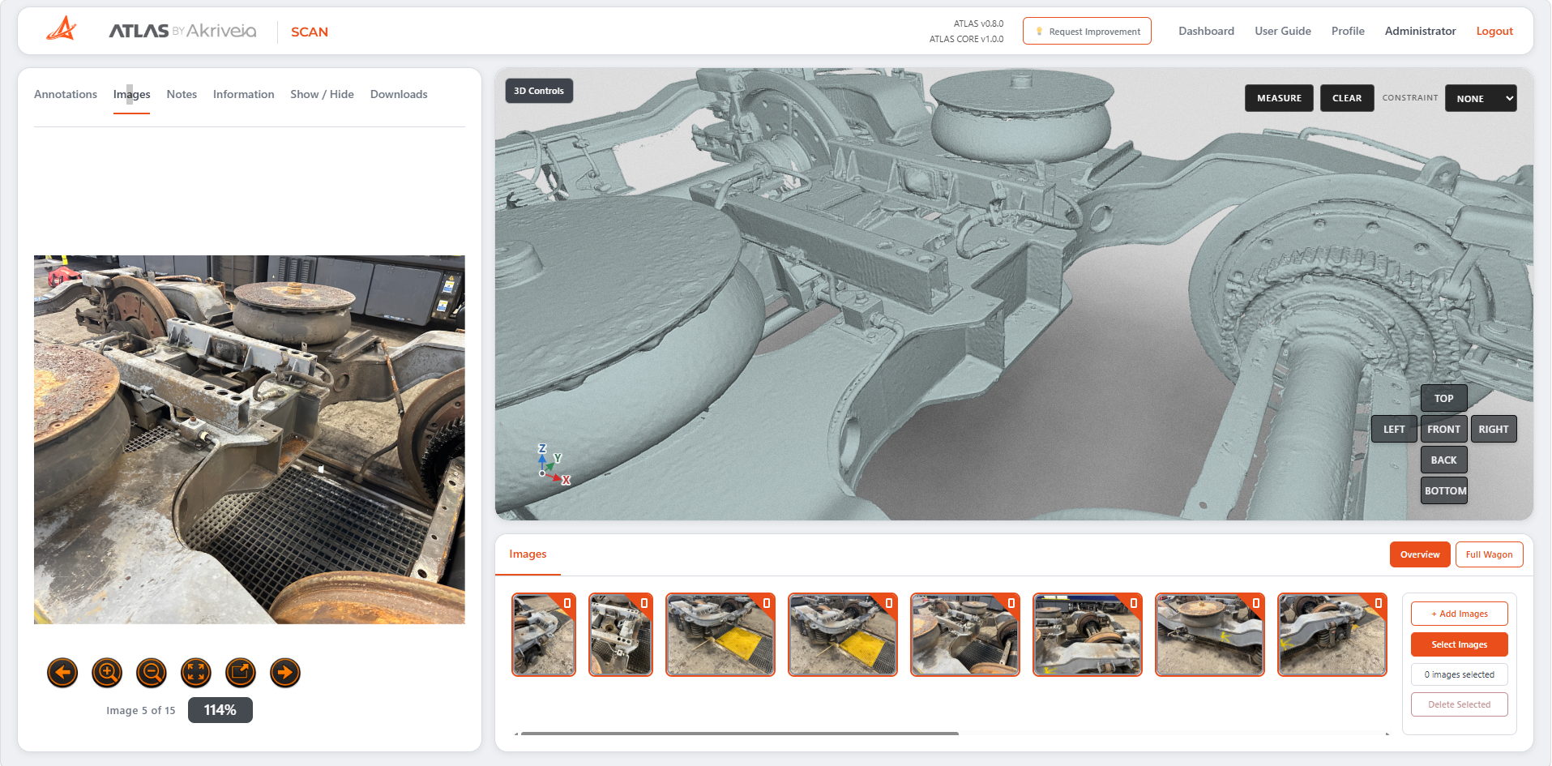Show the Full Wagon image set

click(x=1490, y=554)
